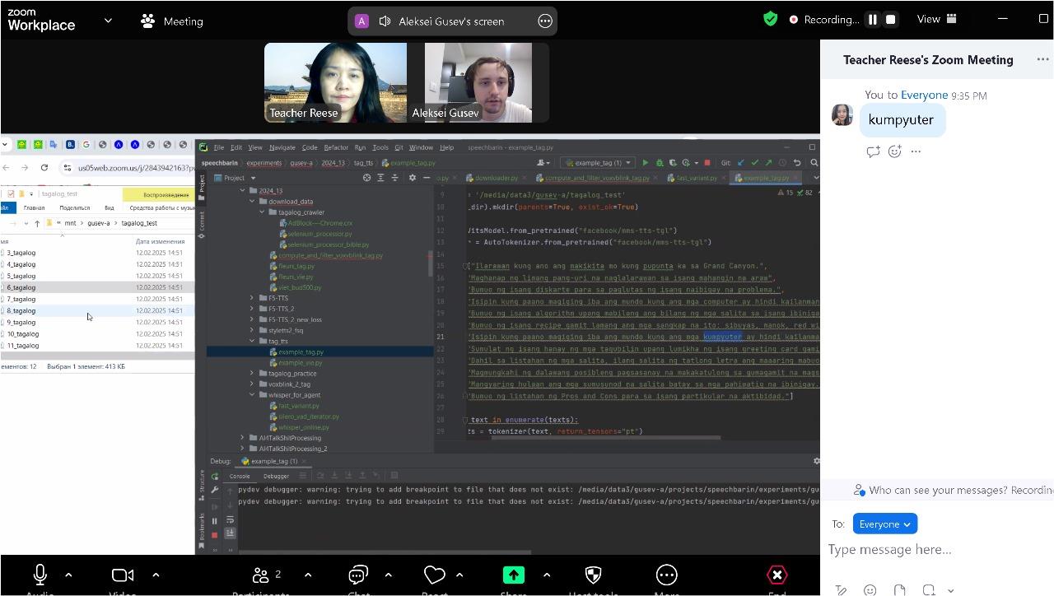Open the Participants panel
This screenshot has height=596, width=1054.
click(262, 575)
